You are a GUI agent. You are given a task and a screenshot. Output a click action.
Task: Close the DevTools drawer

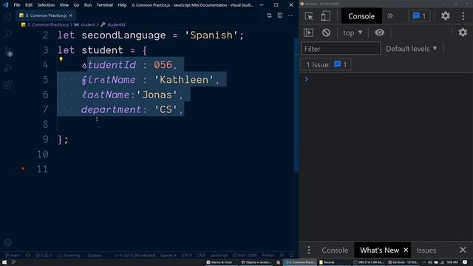coord(463,250)
